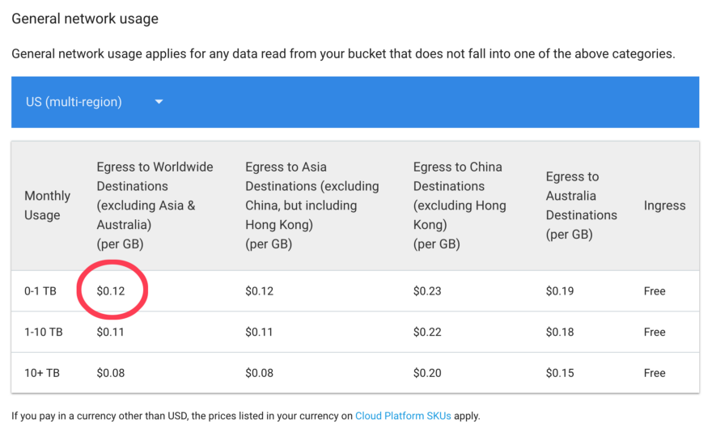
Task: Click the $0.23 China egress price
Action: [x=427, y=291]
